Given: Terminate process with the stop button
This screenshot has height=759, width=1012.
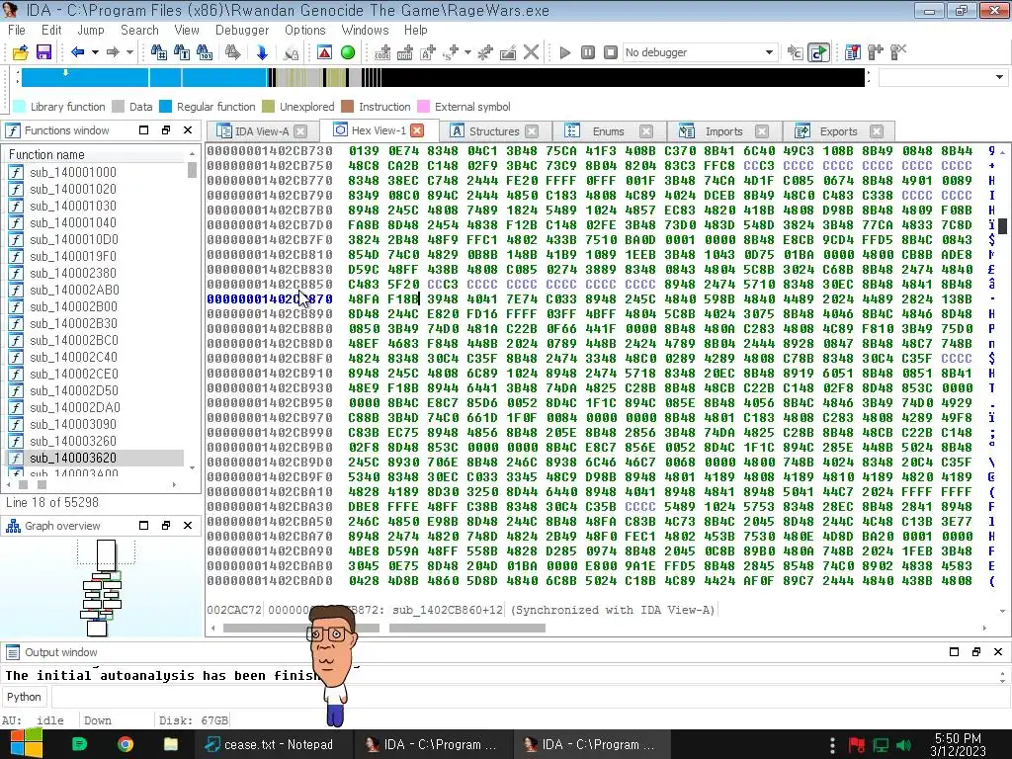Looking at the screenshot, I should 611,52.
